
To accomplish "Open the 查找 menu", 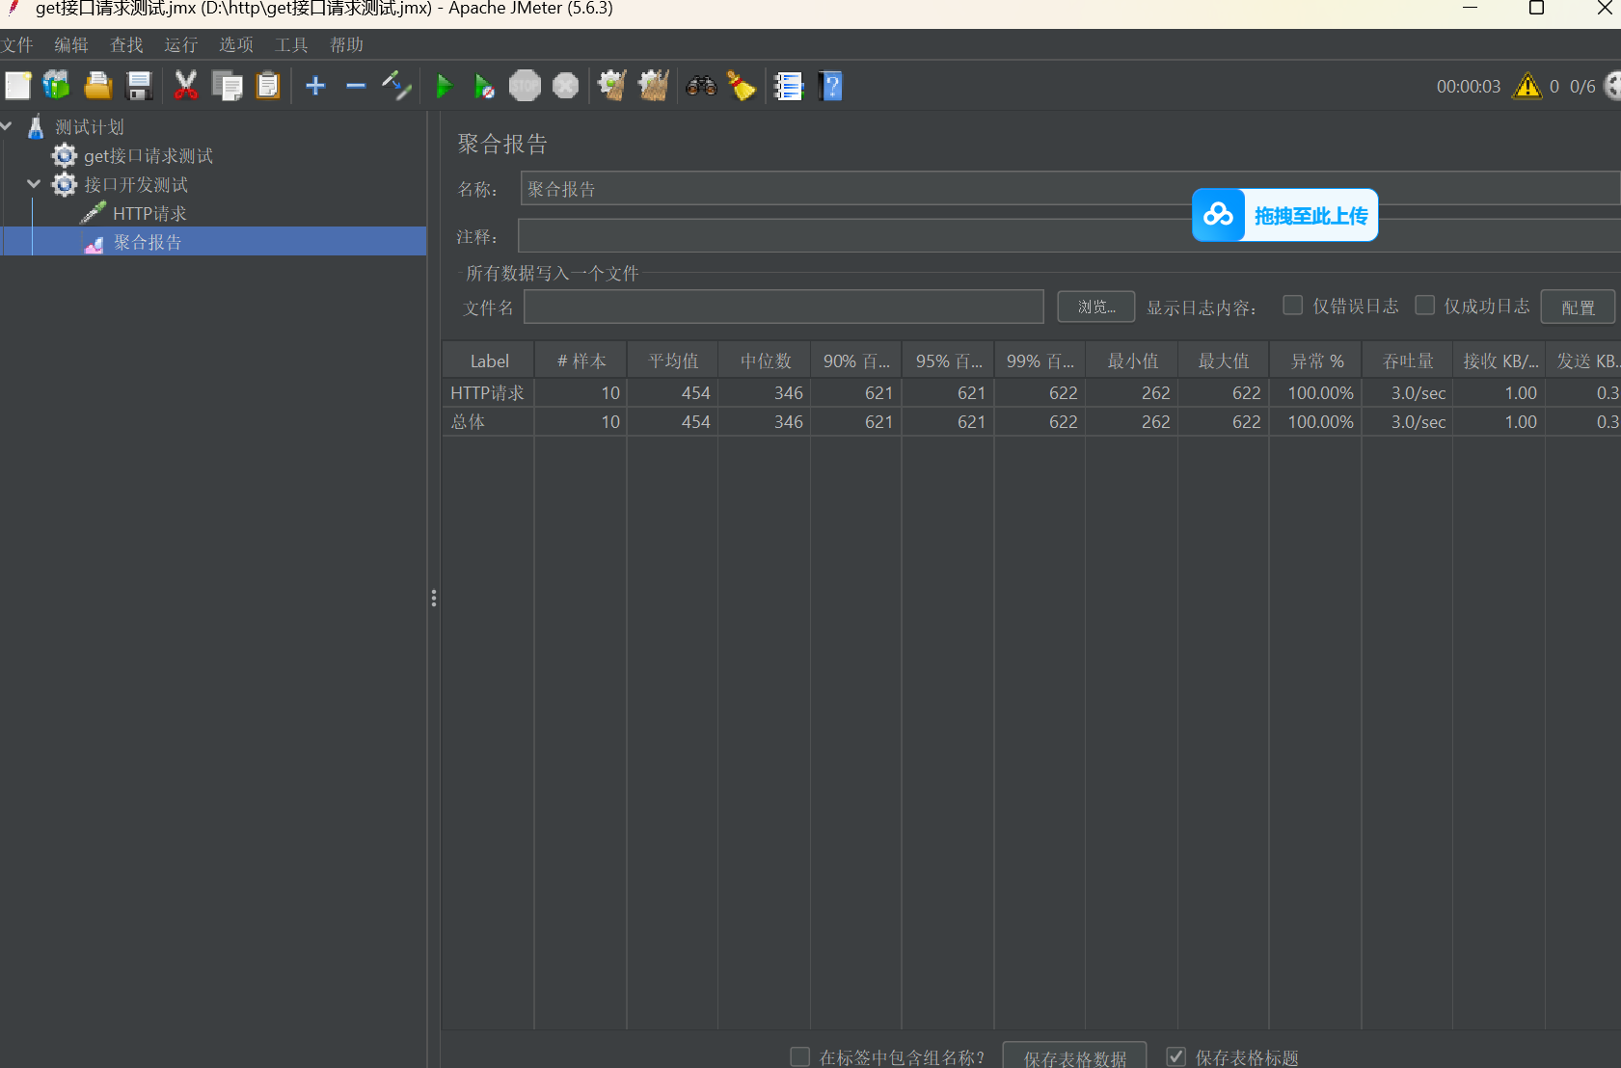I will click(126, 45).
